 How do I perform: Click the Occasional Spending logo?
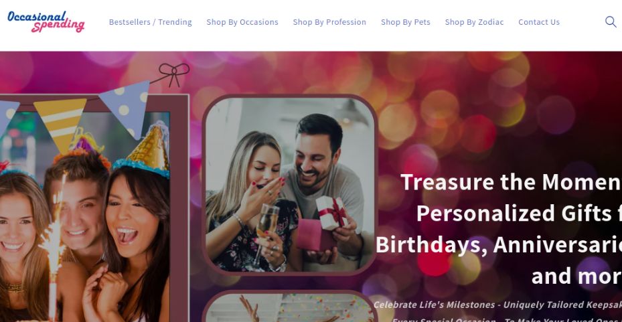46,22
